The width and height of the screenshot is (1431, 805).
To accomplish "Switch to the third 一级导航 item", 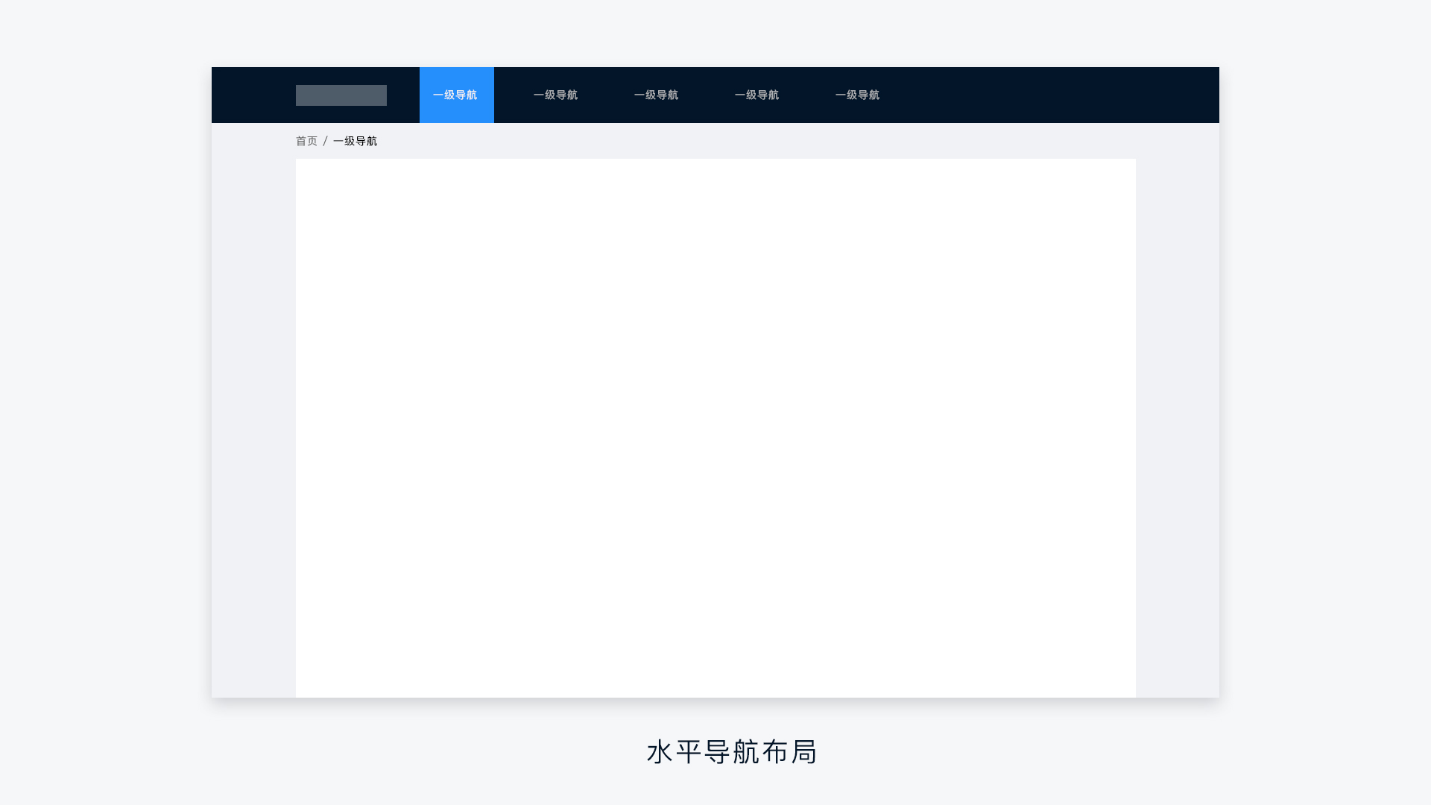I will click(656, 95).
